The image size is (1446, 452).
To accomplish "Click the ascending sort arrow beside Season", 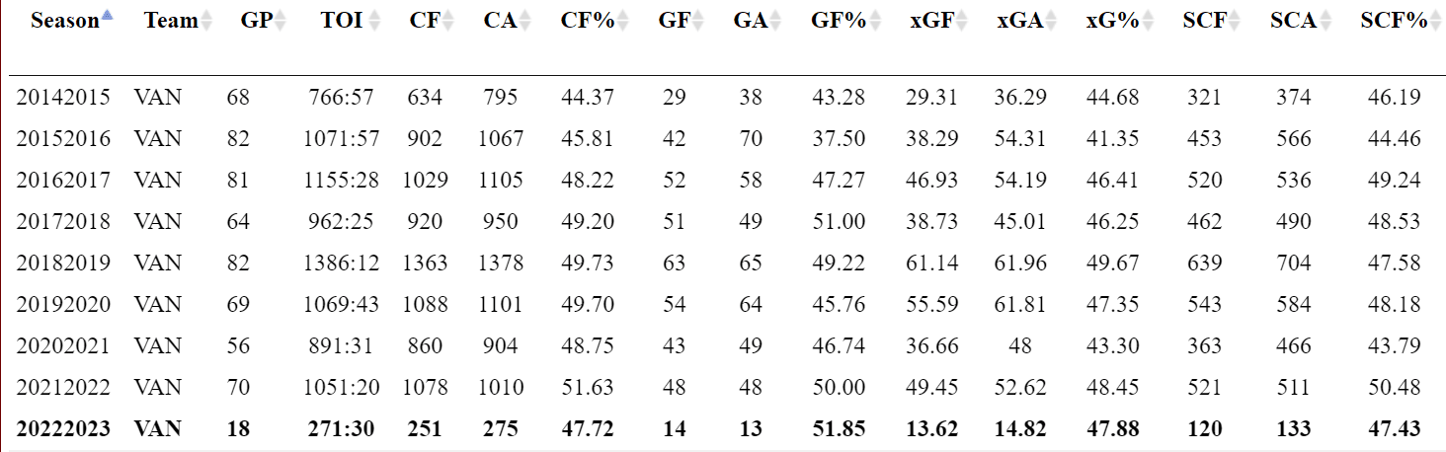I will click(x=107, y=16).
